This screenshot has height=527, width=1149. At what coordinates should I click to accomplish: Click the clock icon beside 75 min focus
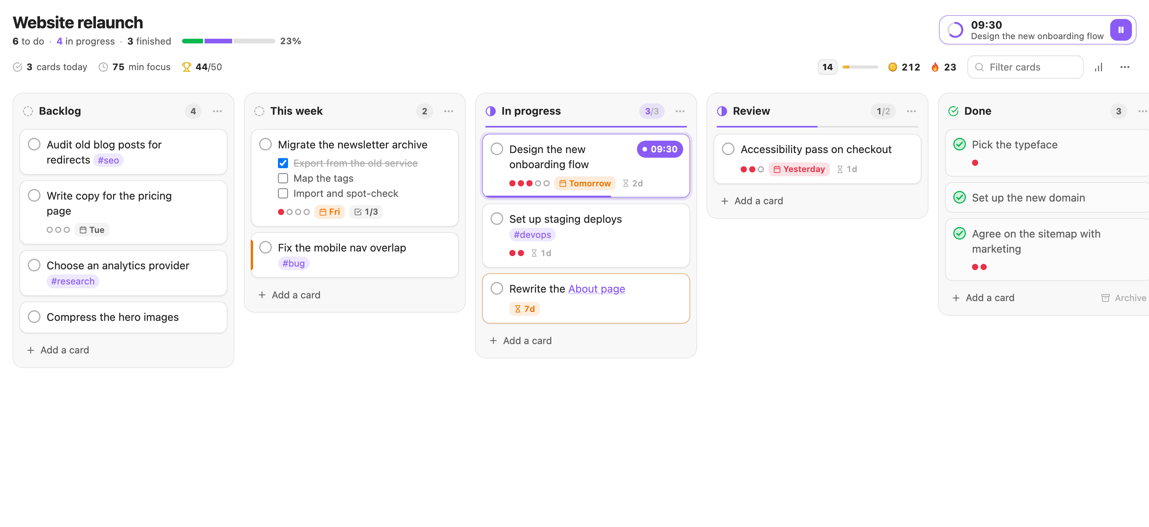tap(103, 67)
